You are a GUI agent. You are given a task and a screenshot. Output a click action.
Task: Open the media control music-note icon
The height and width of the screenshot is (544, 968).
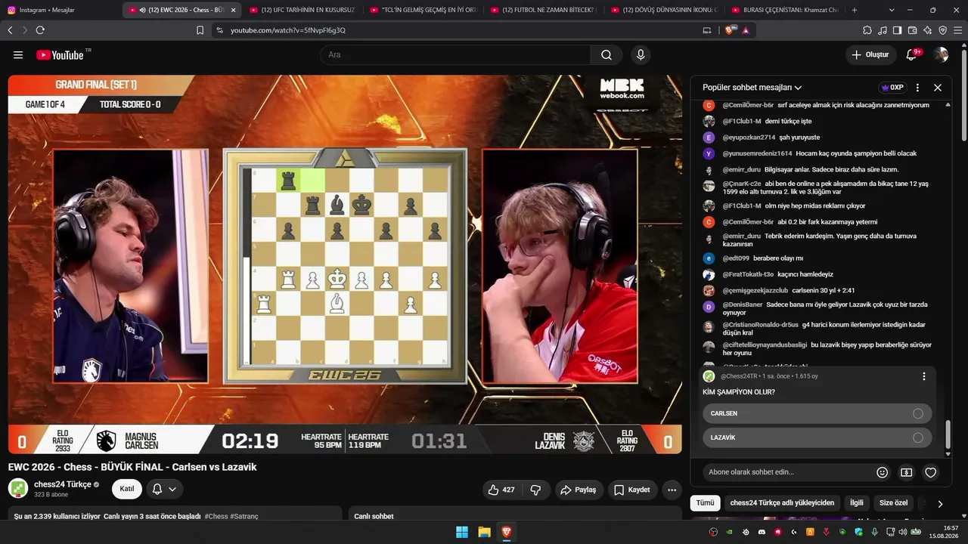coord(883,30)
